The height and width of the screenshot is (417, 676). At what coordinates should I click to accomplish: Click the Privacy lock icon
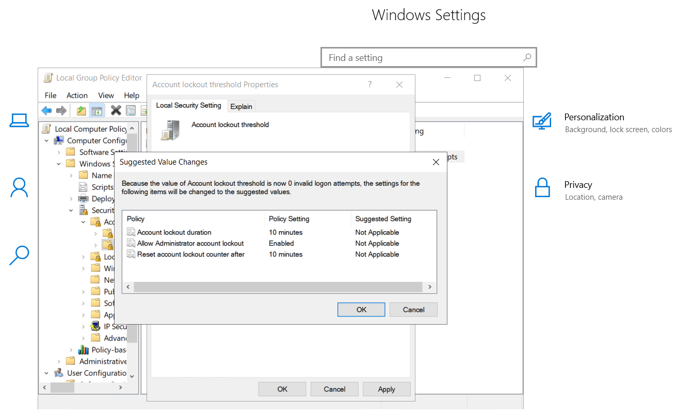pos(542,188)
